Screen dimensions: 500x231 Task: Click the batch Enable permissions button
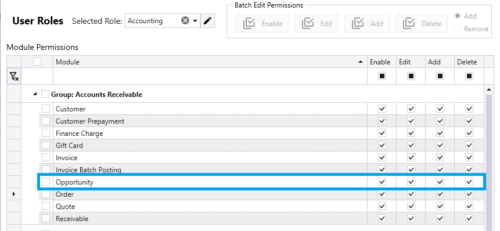pos(262,23)
